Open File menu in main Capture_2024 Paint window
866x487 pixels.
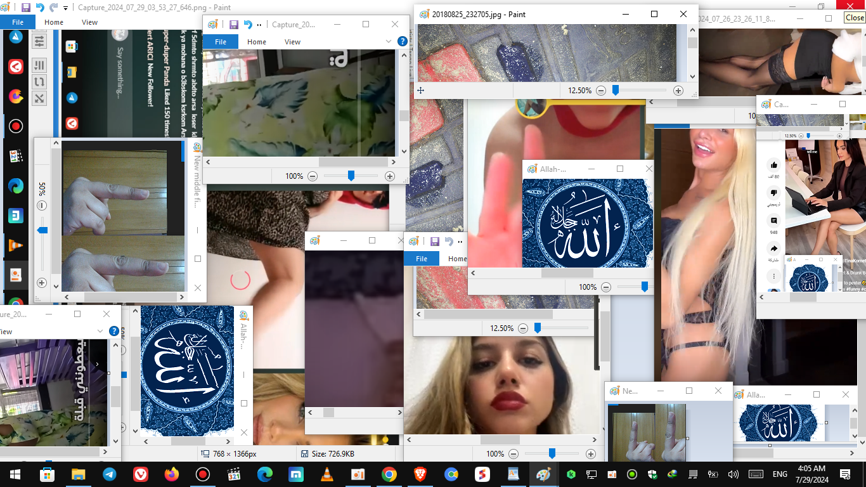[x=18, y=22]
